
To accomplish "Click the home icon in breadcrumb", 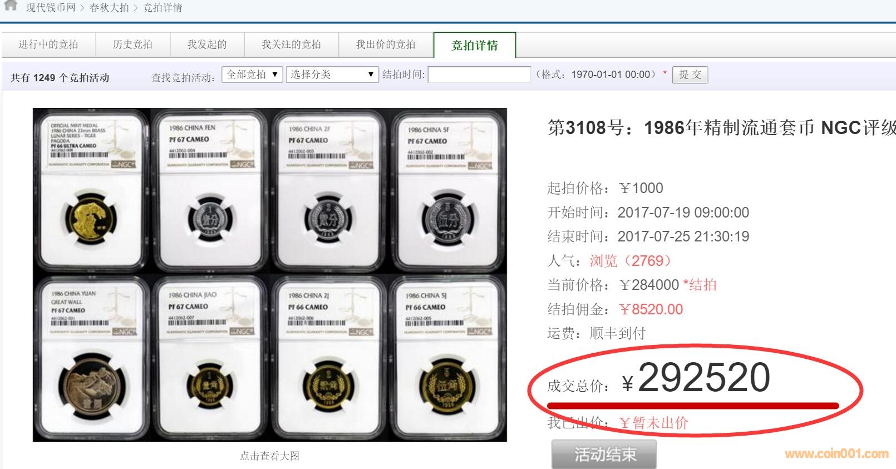I will [x=10, y=6].
